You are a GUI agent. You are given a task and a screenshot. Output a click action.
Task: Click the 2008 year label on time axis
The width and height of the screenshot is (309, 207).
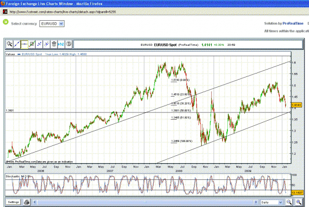coord(179,171)
